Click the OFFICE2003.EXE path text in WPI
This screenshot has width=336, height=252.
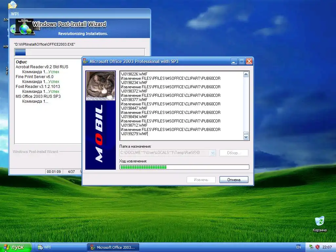coord(45,44)
